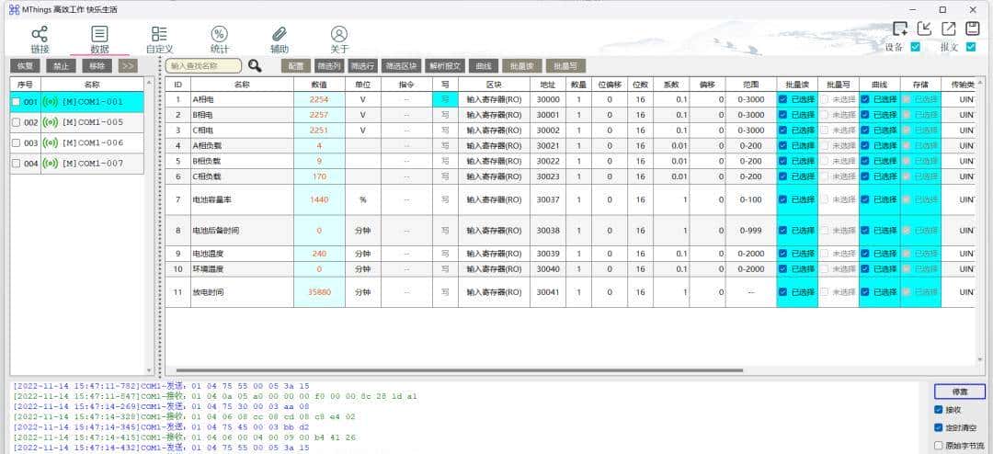Open the 辅助 paperclip helper icon

tap(280, 34)
